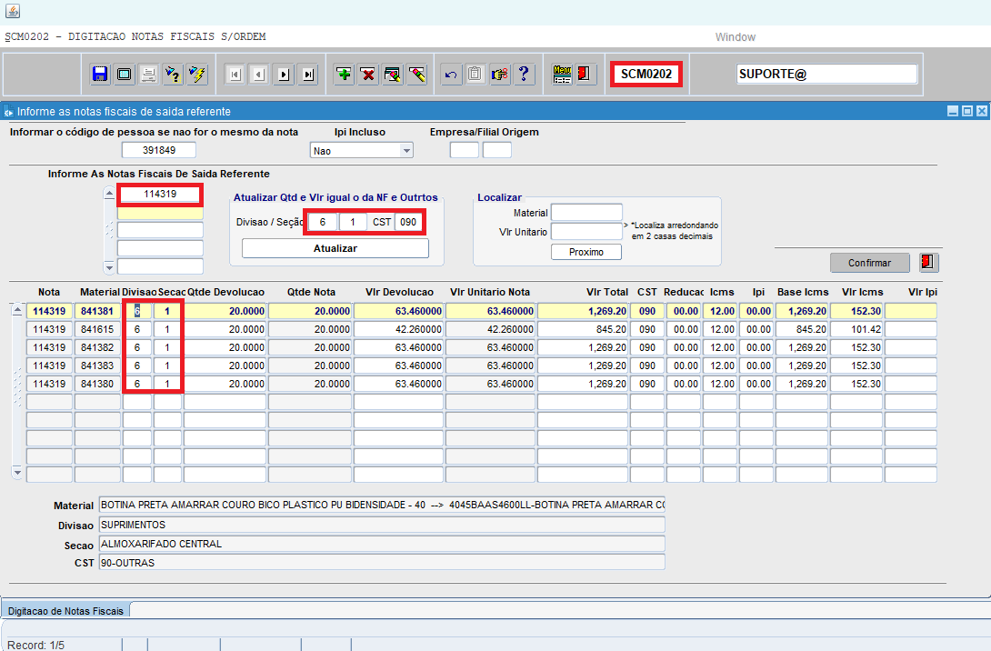Click Vlr Total value 845.20
The image size is (991, 651).
tap(582, 329)
